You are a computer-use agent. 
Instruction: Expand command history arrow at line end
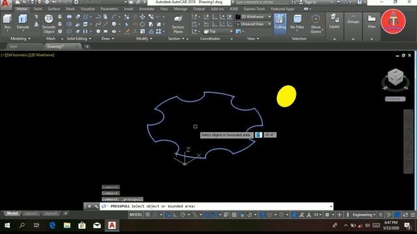[x=331, y=206]
